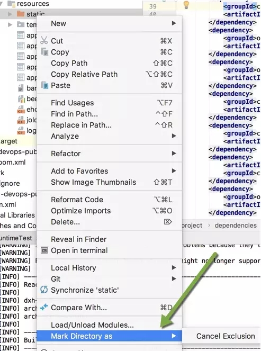
Task: Click the yellow lightbulb intention icon
Action: pyautogui.click(x=186, y=5)
